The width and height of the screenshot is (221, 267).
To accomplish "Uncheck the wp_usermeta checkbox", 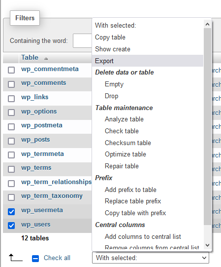I will point(11,212).
